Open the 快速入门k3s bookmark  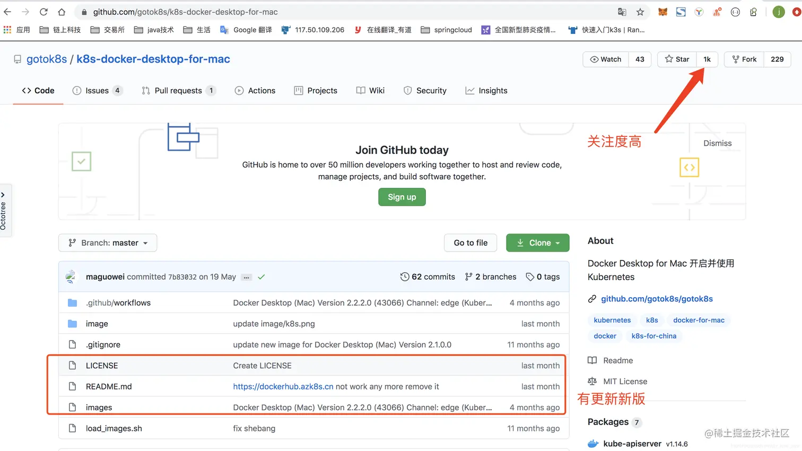606,30
